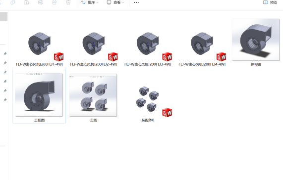
Task: Click the Copy icon in the toolbar
Action: [13, 2]
